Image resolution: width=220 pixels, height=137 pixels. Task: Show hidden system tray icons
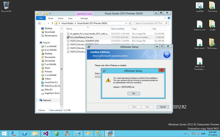185,134
